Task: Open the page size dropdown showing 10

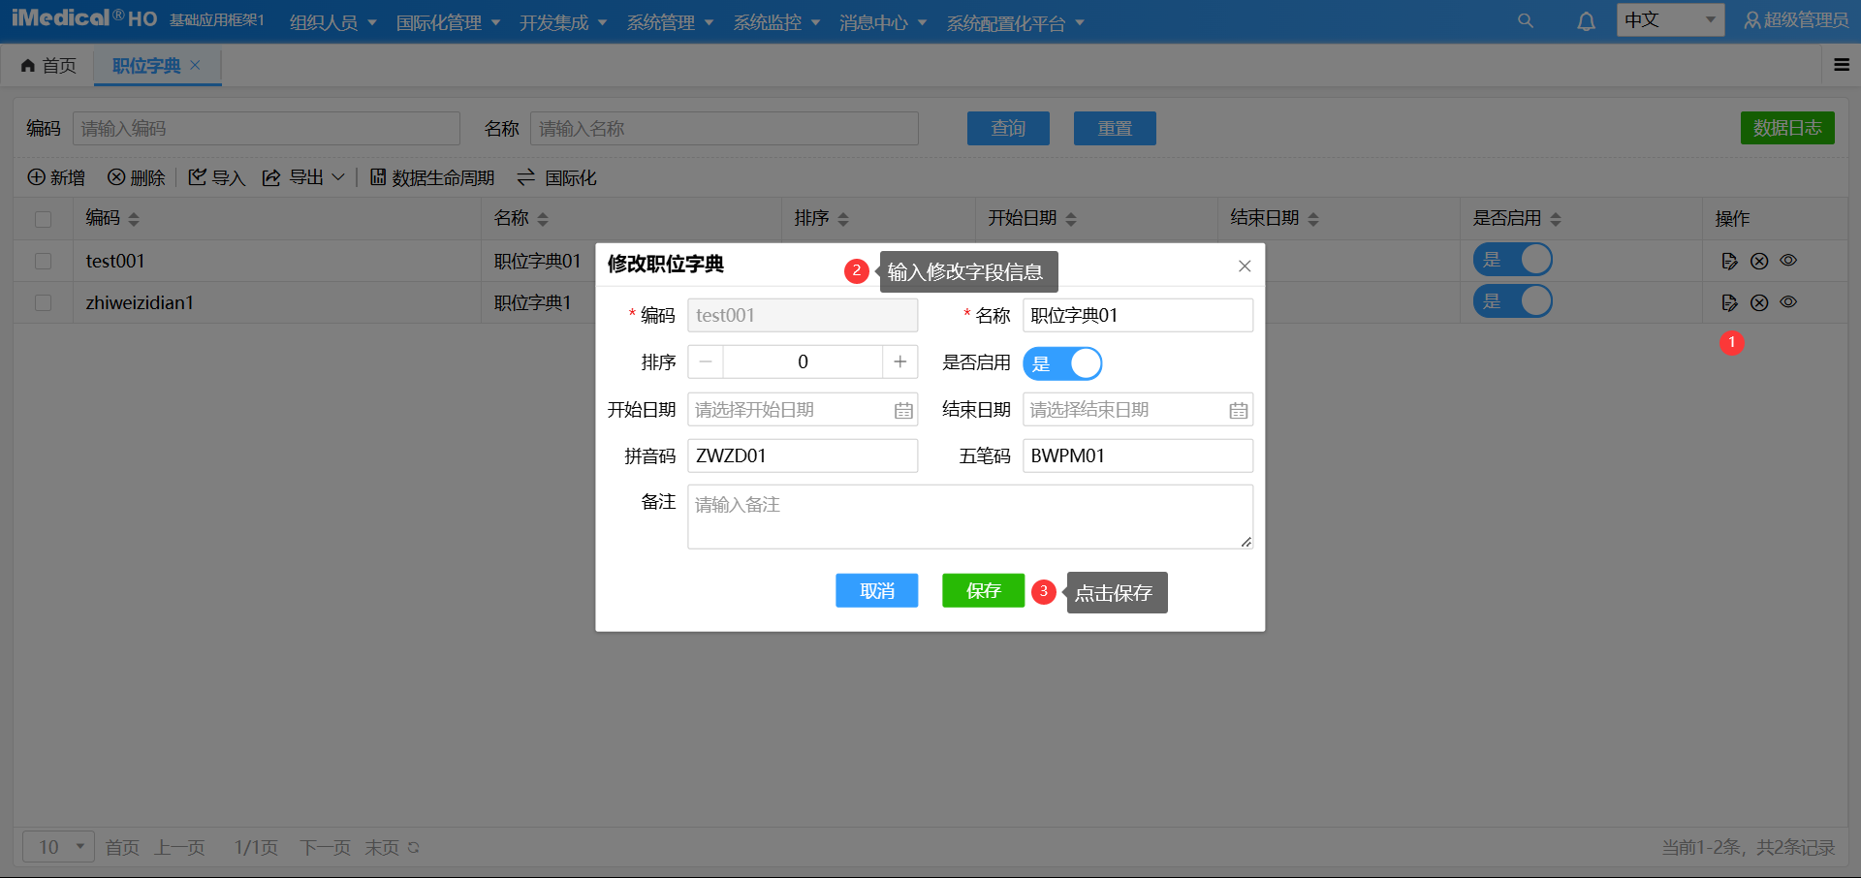Action: (x=57, y=846)
